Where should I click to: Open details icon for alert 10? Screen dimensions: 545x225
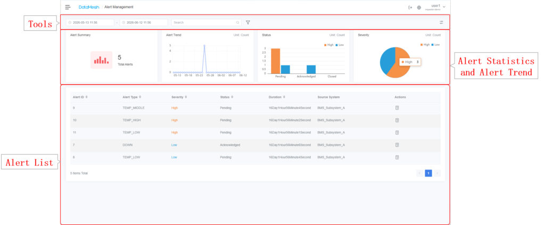tap(397, 120)
